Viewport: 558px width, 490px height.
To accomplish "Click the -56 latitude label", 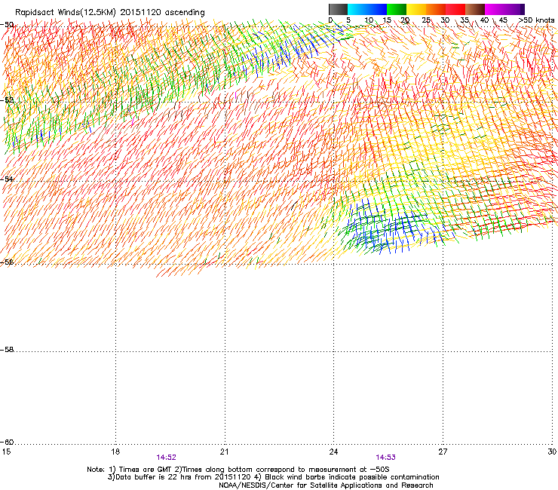I will click(x=7, y=262).
